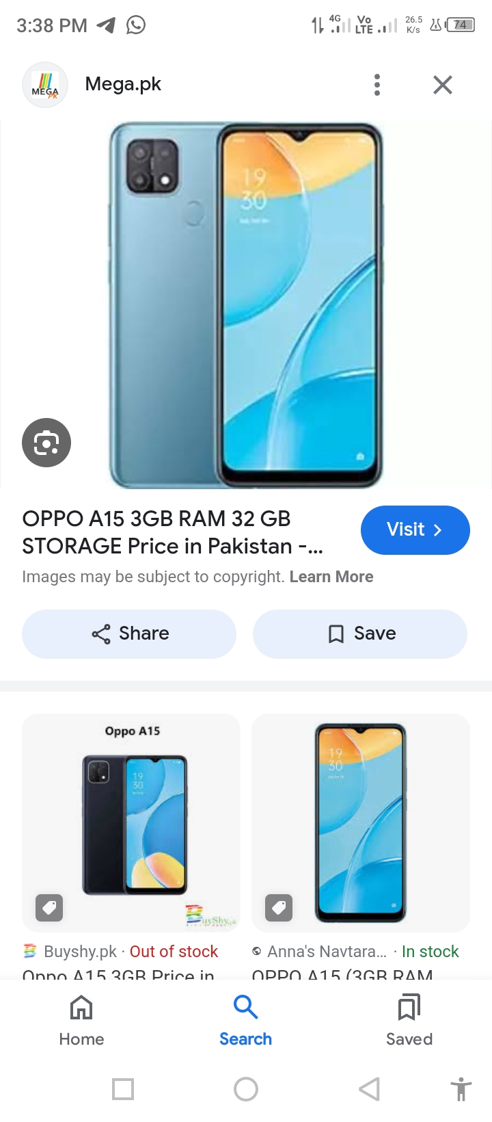The image size is (492, 1122).
Task: Tap the Android back triangle button
Action: click(369, 1088)
